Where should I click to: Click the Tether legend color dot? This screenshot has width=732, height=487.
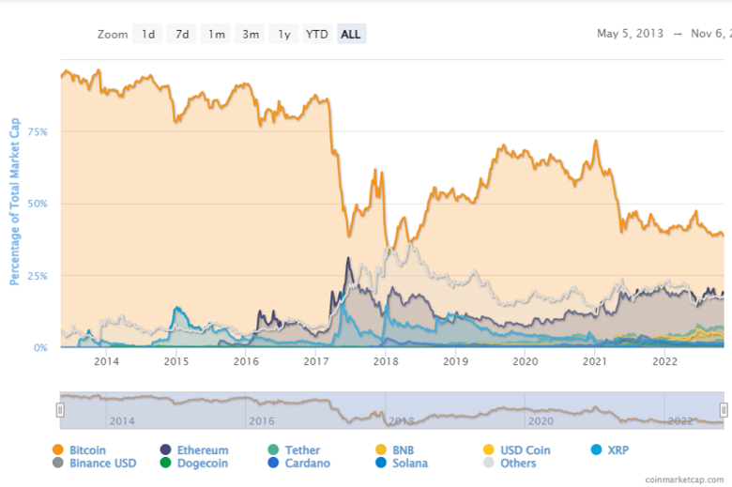[x=272, y=450]
